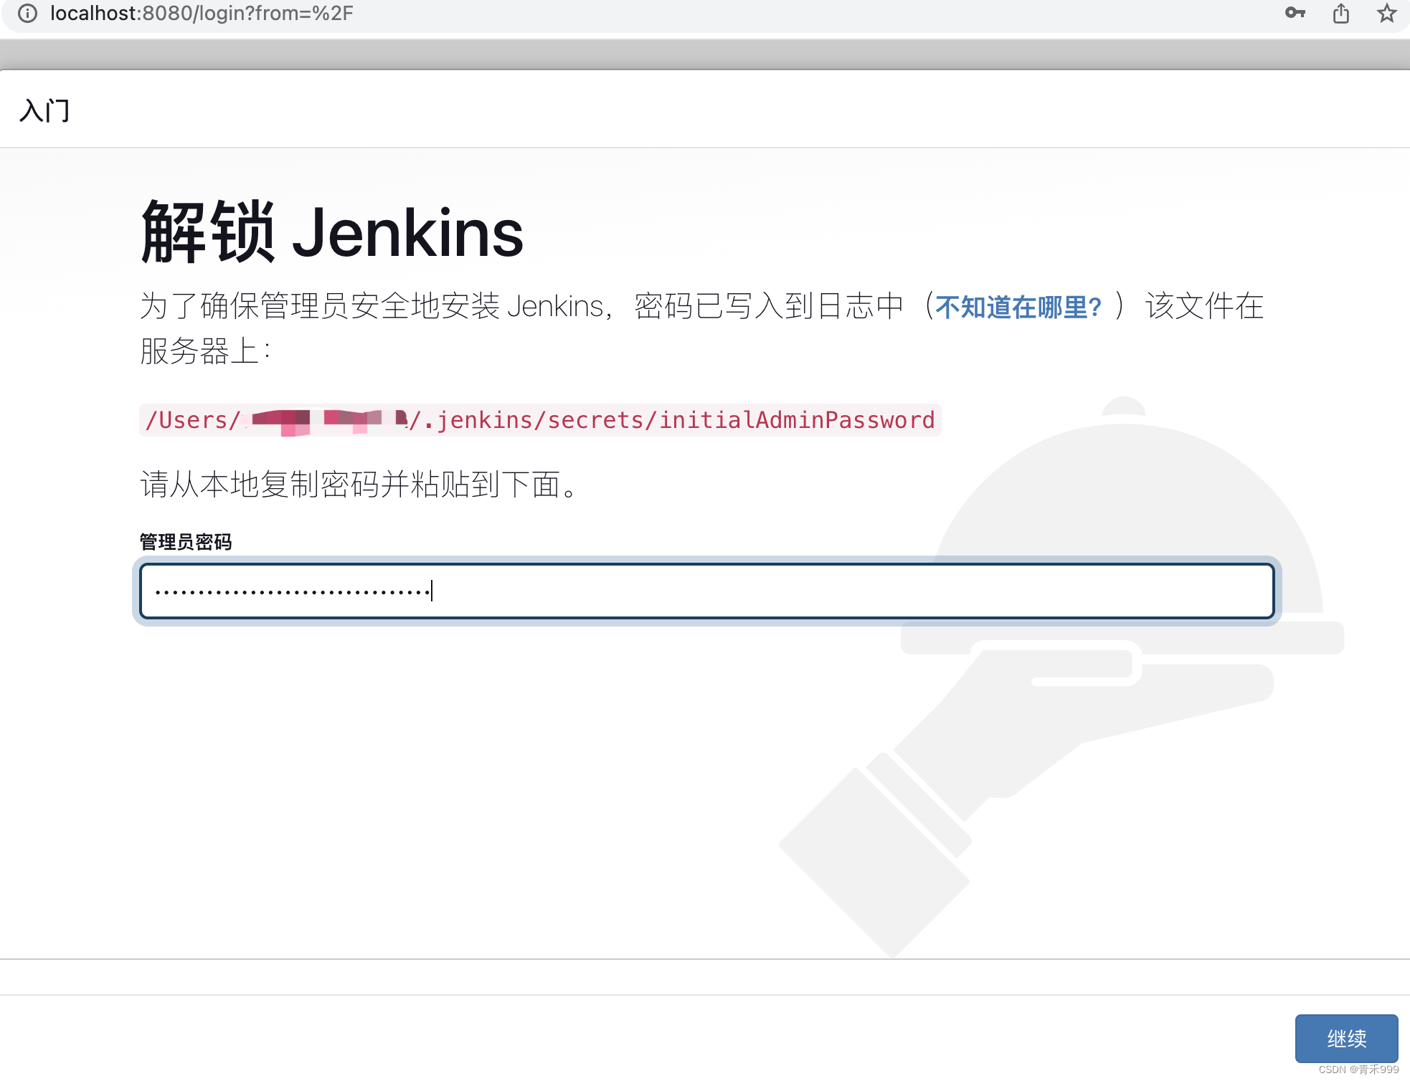Click the 请从本地复制密码并粘贴到下面 instruction text
This screenshot has height=1081, width=1410.
(x=359, y=485)
